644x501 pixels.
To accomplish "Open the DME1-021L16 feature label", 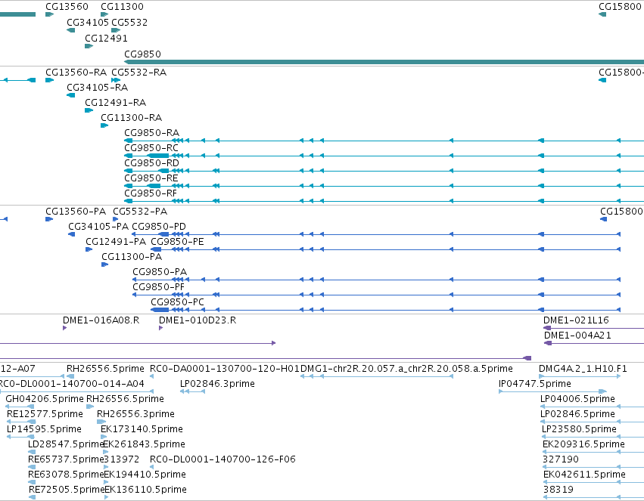I will point(576,320).
